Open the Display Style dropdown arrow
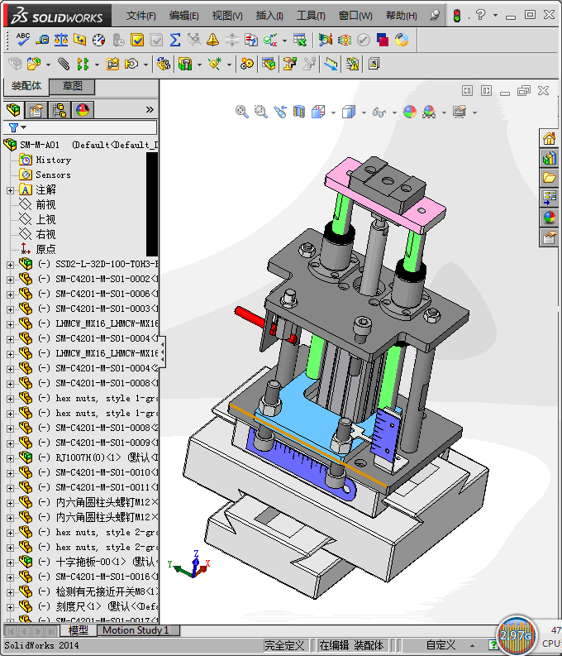This screenshot has width=562, height=656. [x=364, y=113]
